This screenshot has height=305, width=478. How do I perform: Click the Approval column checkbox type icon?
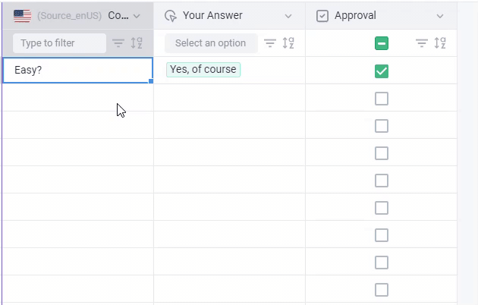coord(322,15)
